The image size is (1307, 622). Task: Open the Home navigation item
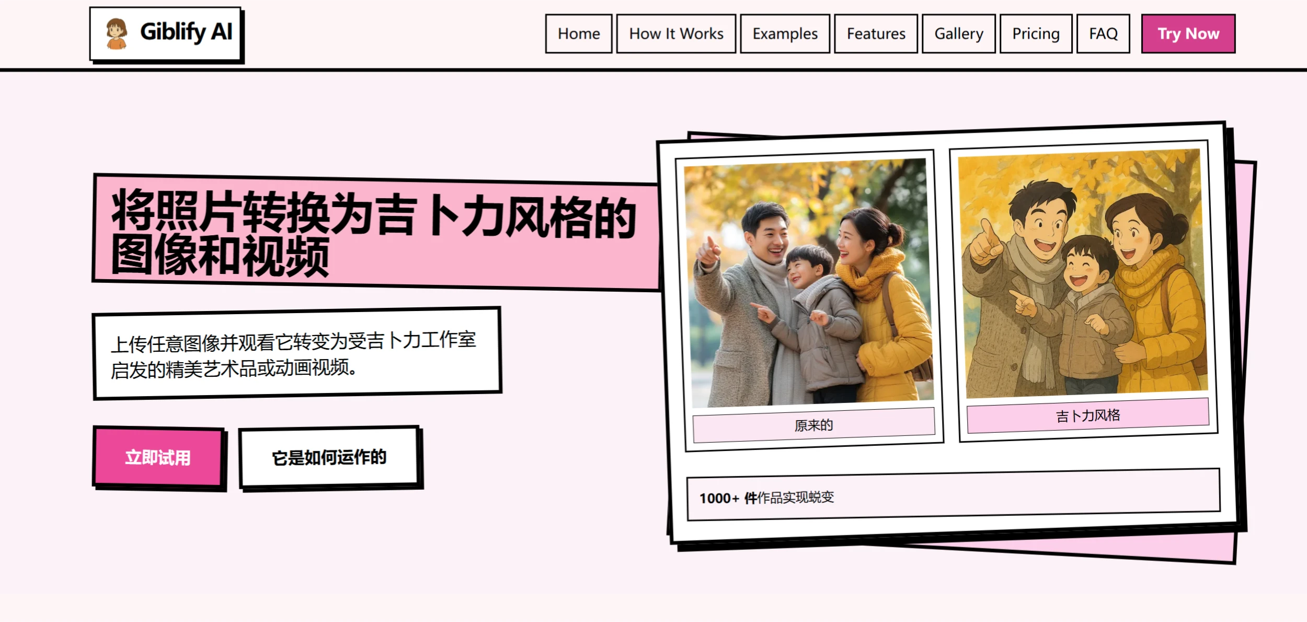pyautogui.click(x=578, y=33)
